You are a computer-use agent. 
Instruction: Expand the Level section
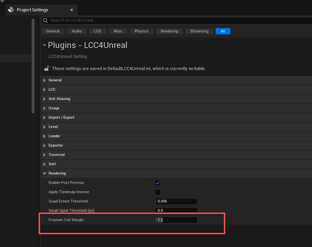44,127
